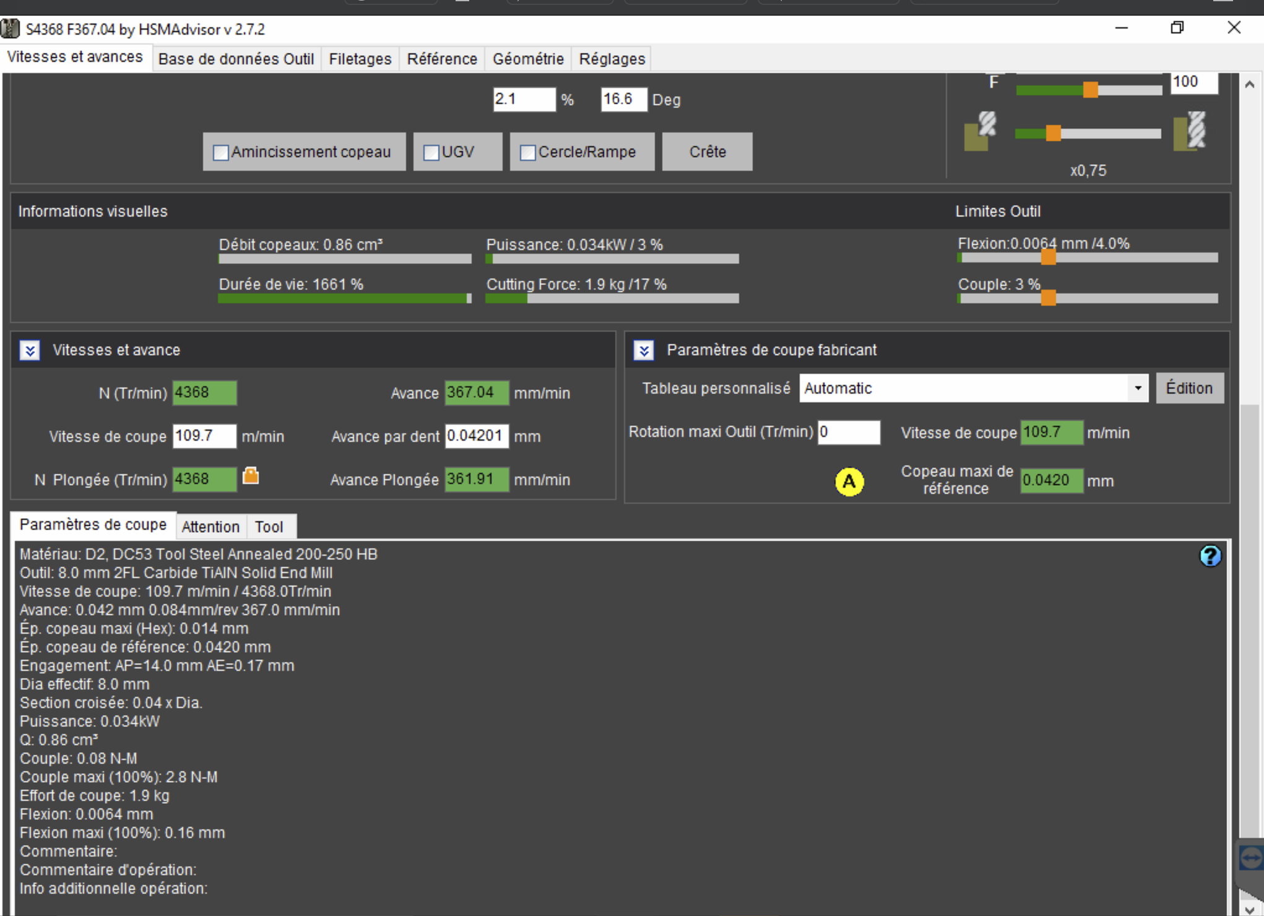Click the TeamViewer side panel icon
This screenshot has height=916, width=1264.
(x=1250, y=858)
